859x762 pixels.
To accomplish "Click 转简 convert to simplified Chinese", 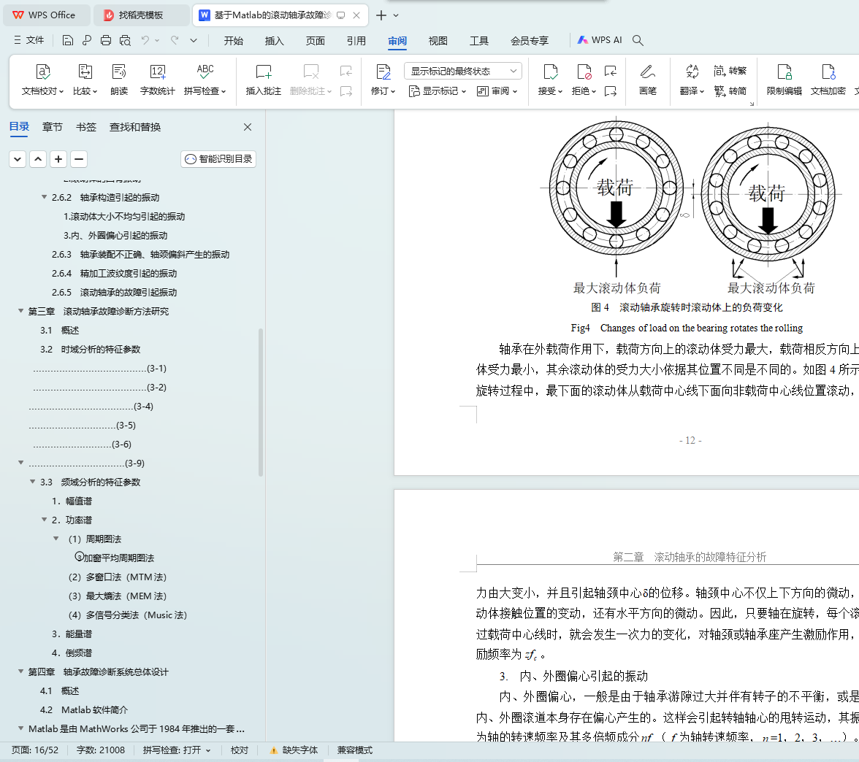I will (730, 91).
